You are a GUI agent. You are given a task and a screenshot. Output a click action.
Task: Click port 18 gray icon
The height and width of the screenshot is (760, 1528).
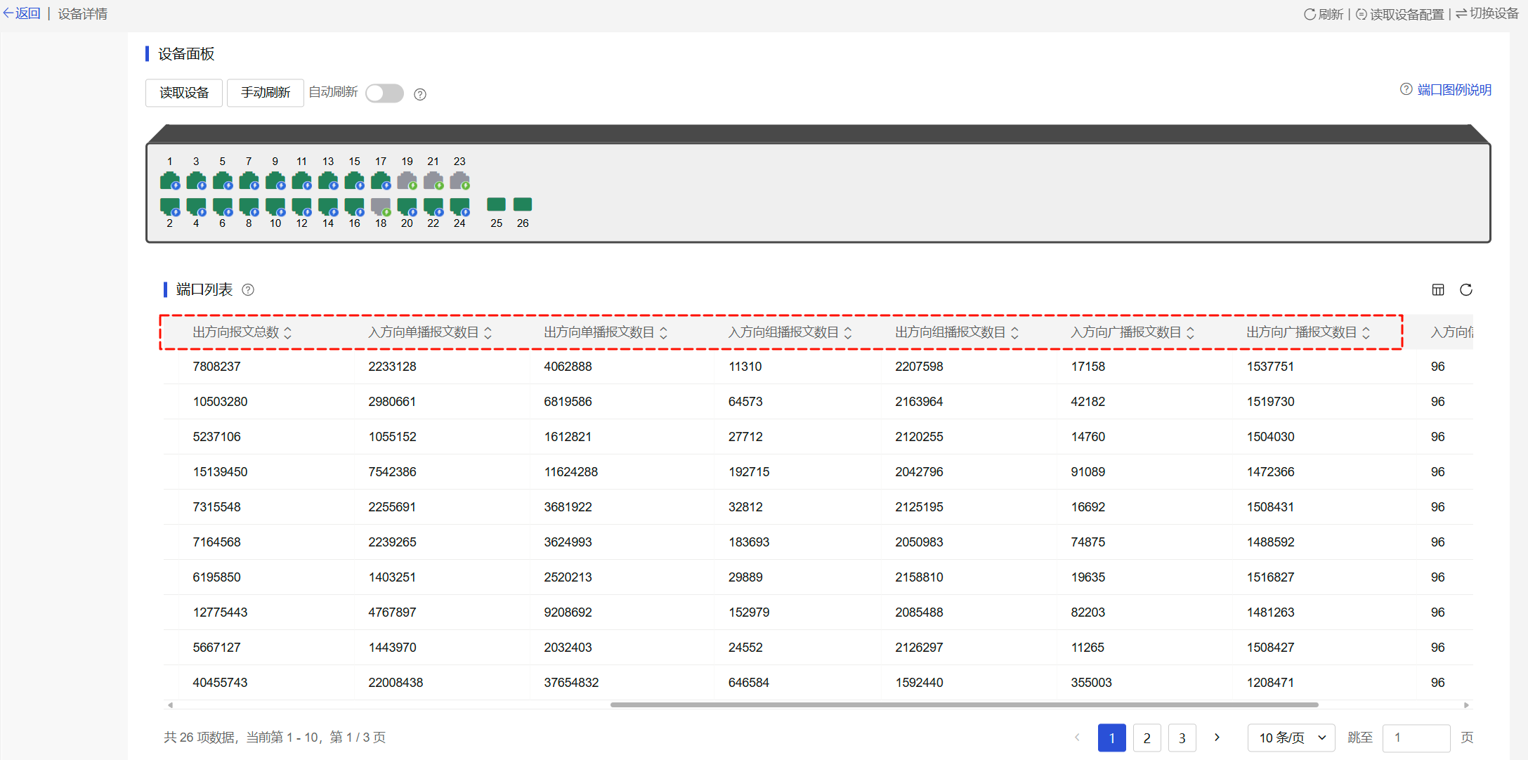click(x=381, y=206)
